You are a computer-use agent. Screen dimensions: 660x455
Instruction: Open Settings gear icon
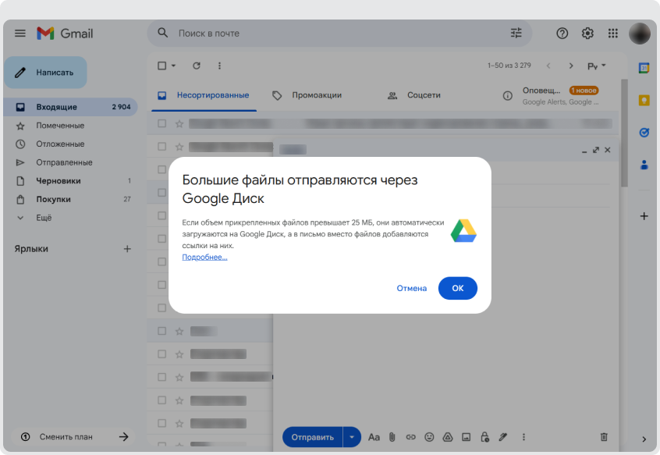pyautogui.click(x=587, y=34)
